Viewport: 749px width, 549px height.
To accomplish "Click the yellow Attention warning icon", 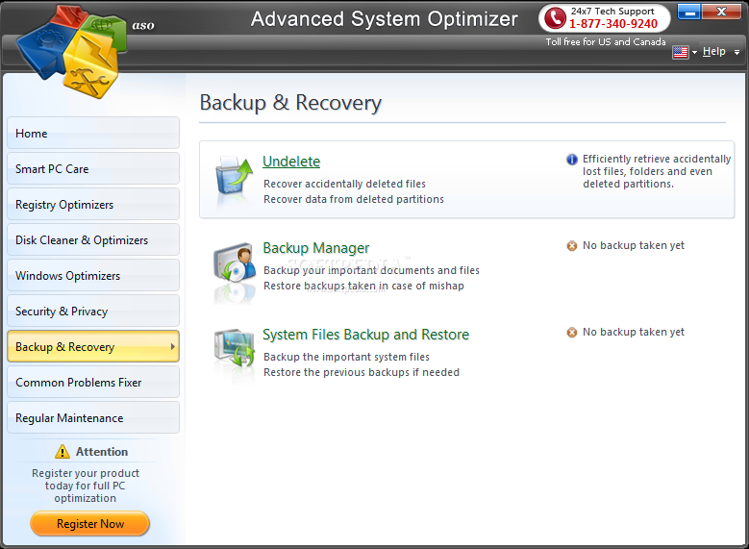I will click(x=62, y=451).
